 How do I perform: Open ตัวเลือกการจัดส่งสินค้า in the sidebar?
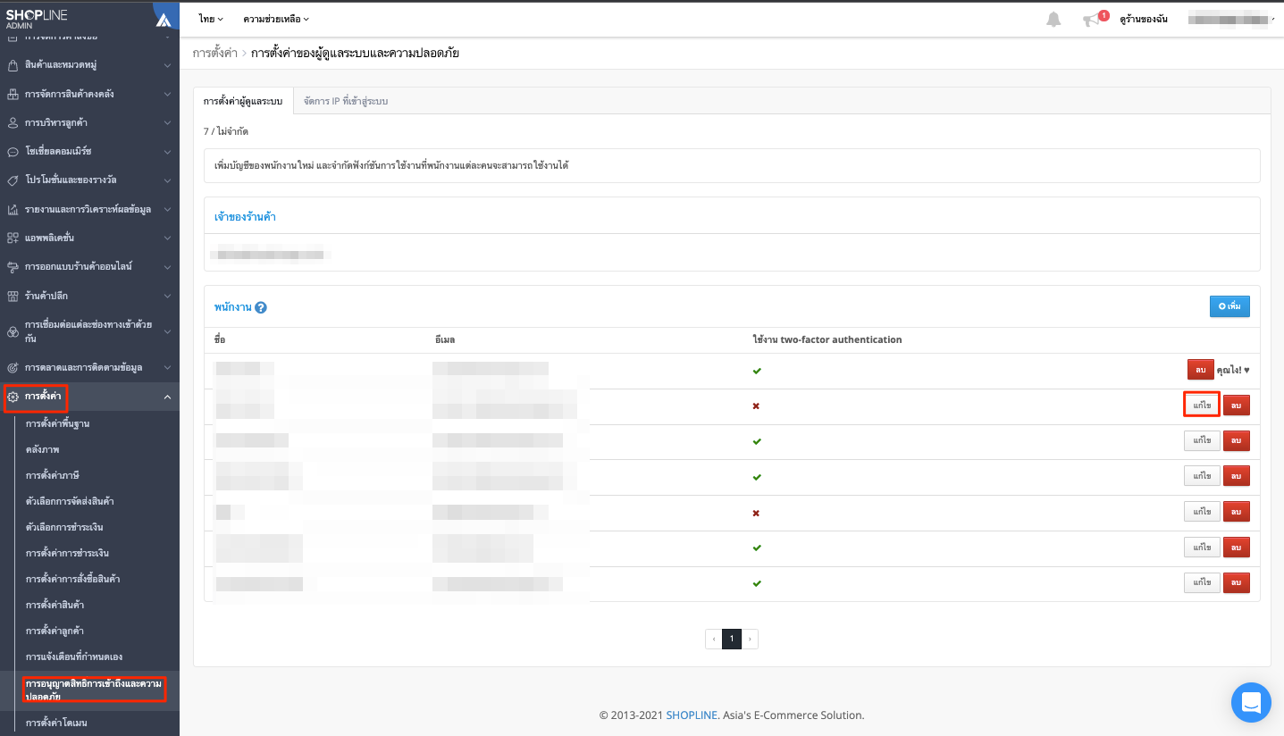(x=70, y=501)
